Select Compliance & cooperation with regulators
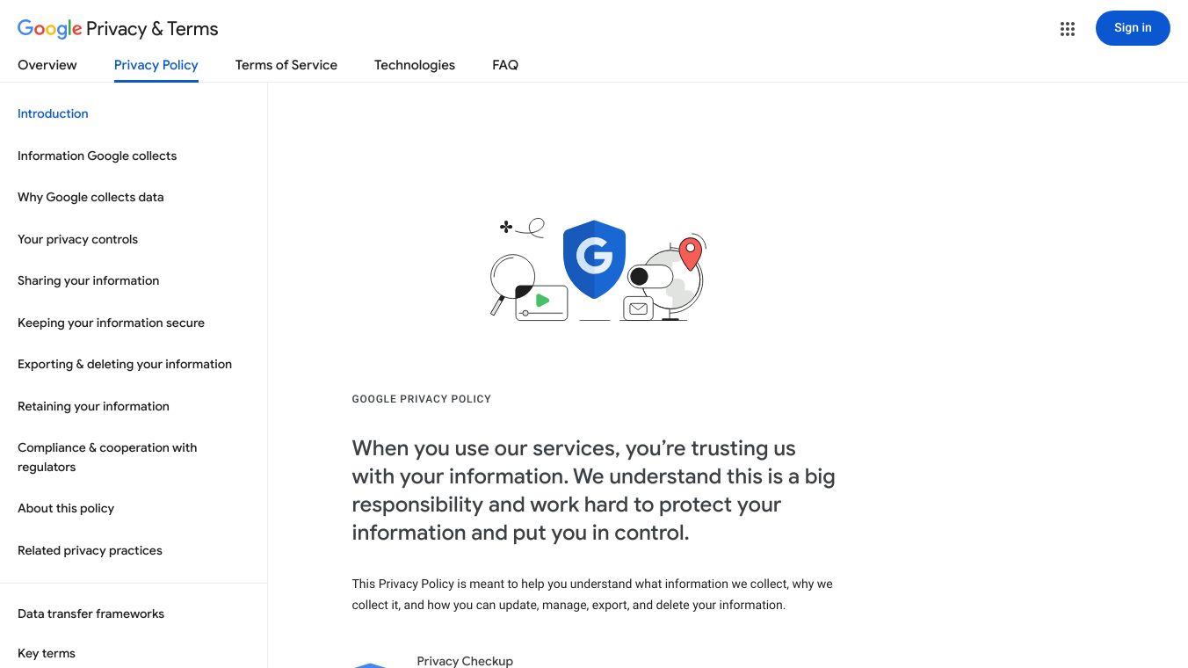1188x668 pixels. (x=107, y=457)
